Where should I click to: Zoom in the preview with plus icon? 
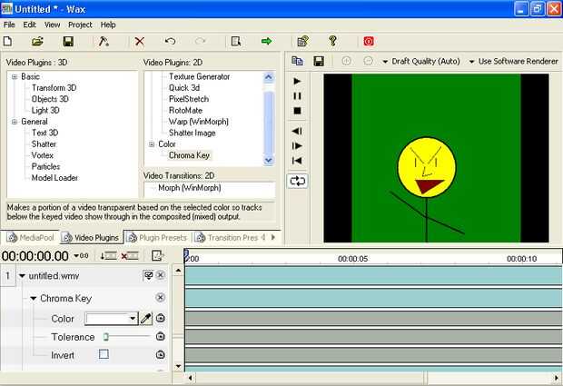tap(346, 61)
